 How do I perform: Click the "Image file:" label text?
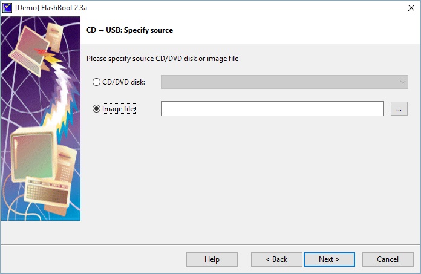(120, 109)
